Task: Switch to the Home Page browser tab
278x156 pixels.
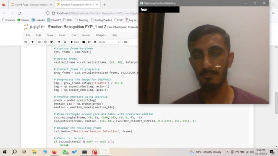Action: pos(31,4)
